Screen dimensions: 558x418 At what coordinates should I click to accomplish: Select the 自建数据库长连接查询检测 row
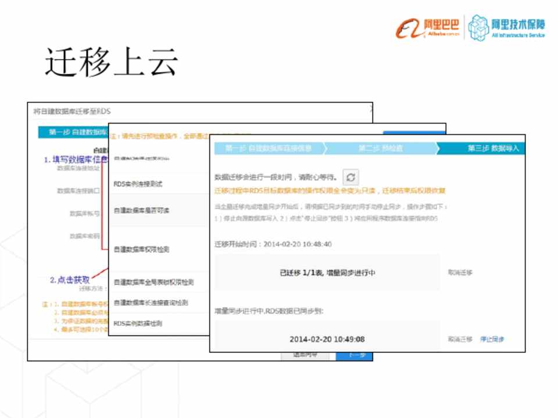point(151,302)
